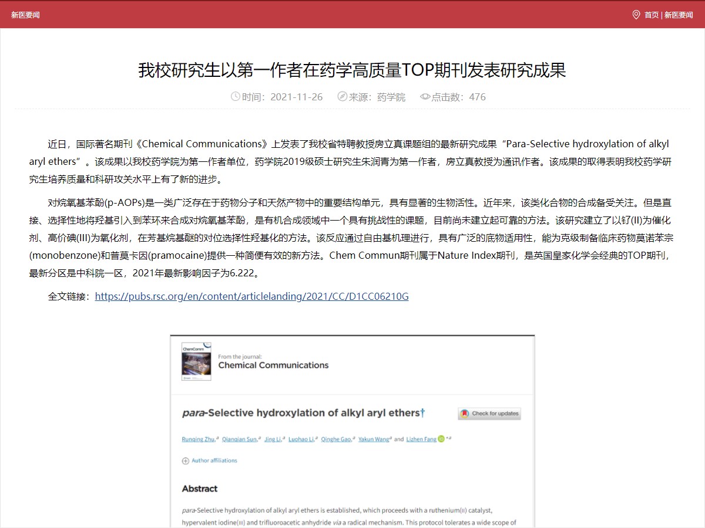The image size is (705, 528).
Task: Click author name Qianqian Sun
Action: click(239, 439)
